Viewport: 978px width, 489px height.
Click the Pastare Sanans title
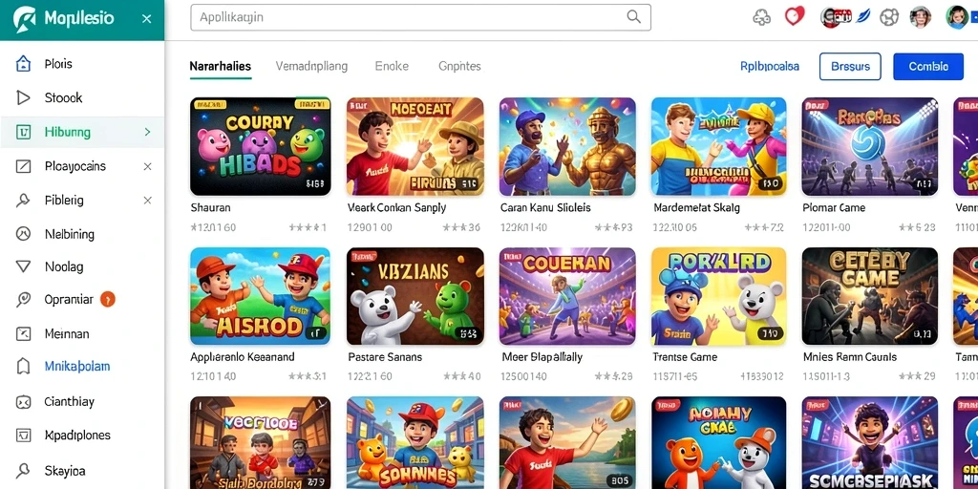pyautogui.click(x=385, y=357)
